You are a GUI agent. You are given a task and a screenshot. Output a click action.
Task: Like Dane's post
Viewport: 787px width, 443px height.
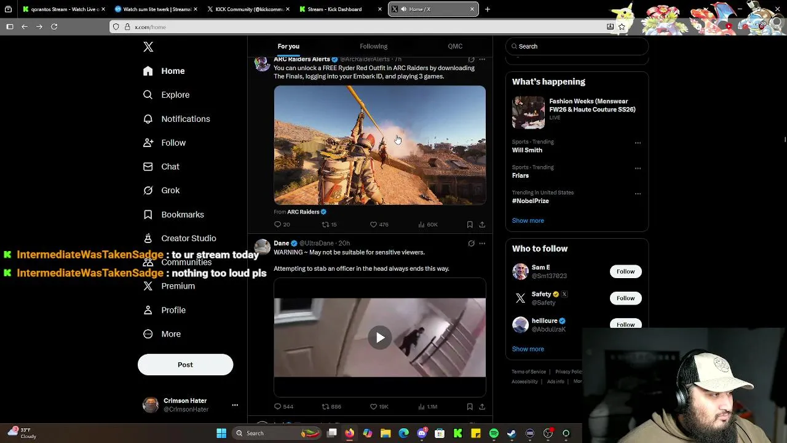click(x=379, y=407)
